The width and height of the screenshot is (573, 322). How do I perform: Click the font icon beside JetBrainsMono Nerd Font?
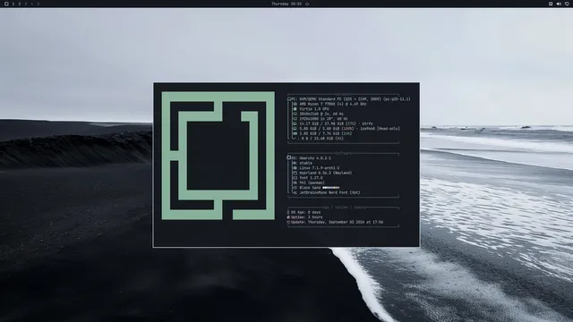tap(295, 193)
